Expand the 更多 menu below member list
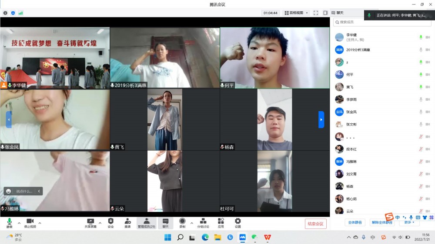 (x=409, y=223)
